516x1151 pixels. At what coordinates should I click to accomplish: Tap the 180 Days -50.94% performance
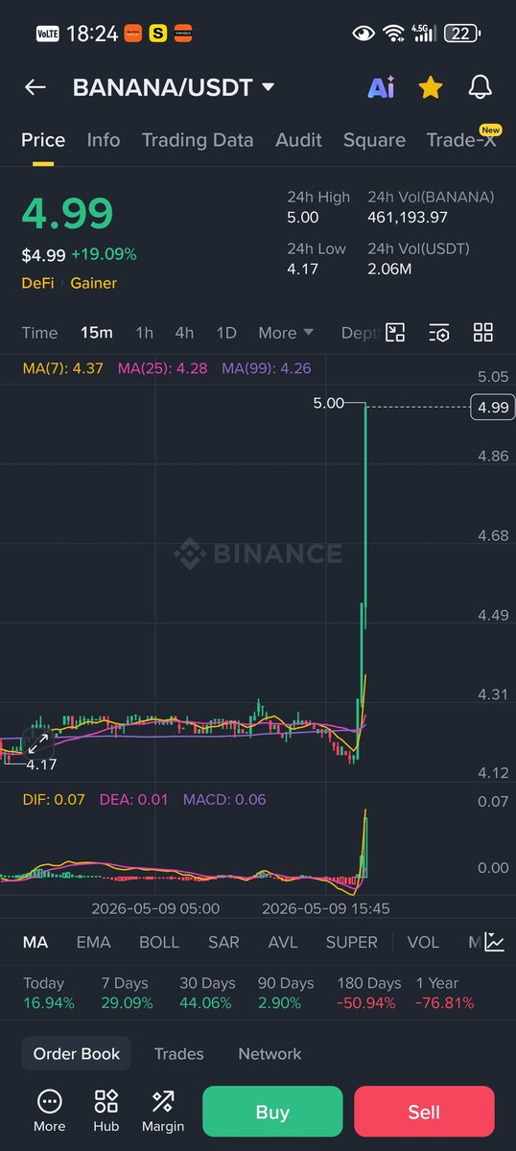point(368,993)
